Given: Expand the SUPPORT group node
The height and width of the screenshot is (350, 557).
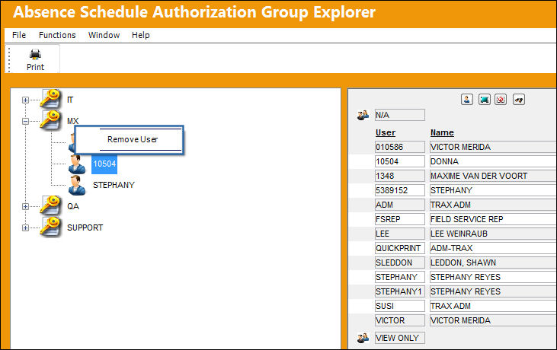Looking at the screenshot, I should point(25,228).
